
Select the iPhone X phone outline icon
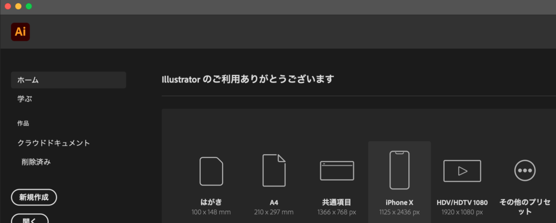[x=399, y=170]
